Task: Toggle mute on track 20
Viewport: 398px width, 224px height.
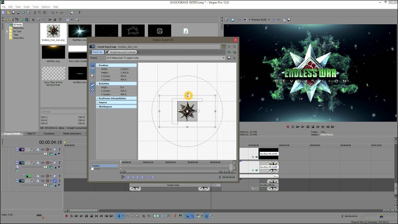Action: click(54, 149)
